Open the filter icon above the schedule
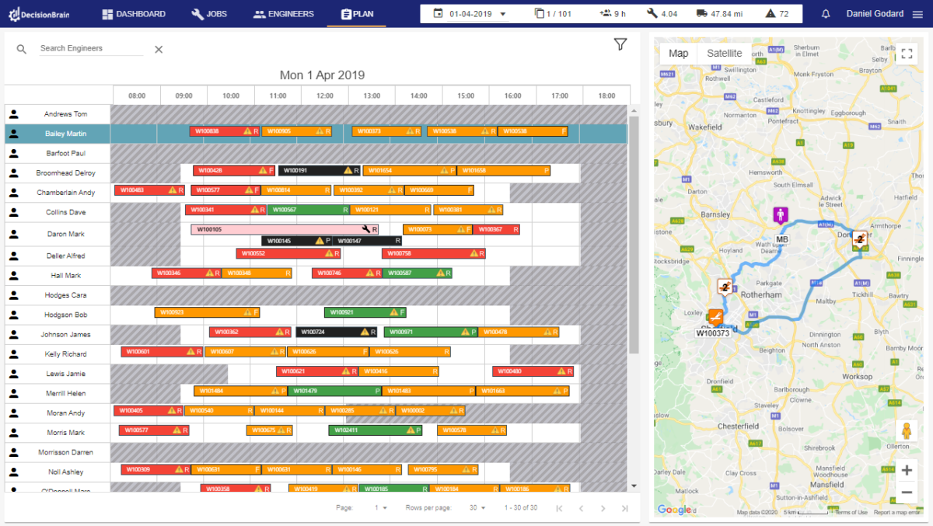Viewport: 933px width, 526px height. 620,44
